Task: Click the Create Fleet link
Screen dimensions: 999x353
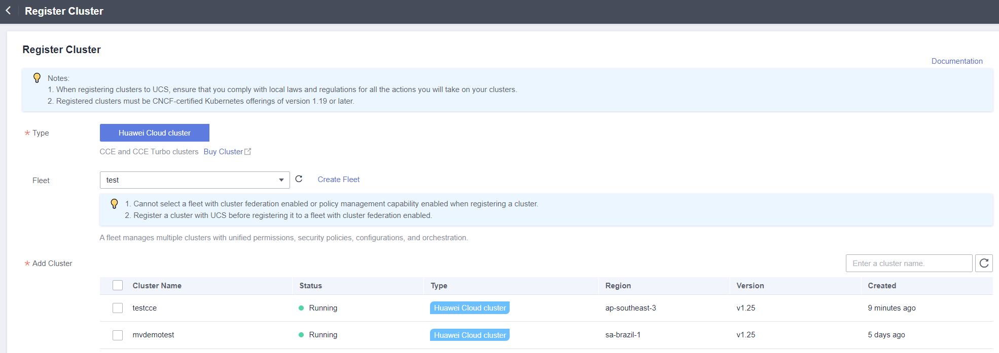Action: pos(339,180)
